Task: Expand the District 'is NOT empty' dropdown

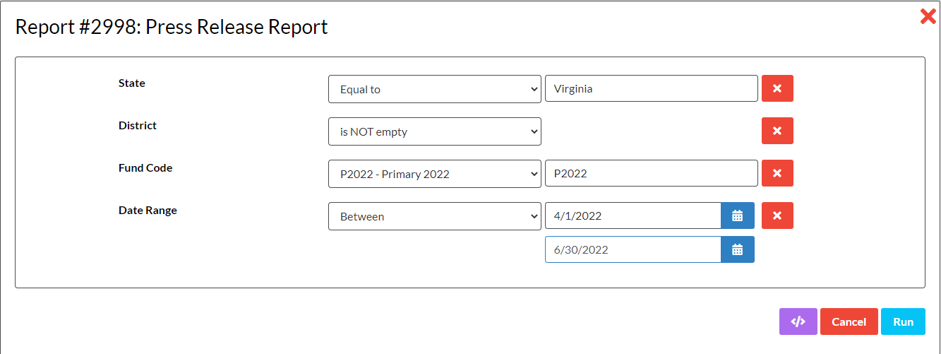Action: click(x=435, y=131)
